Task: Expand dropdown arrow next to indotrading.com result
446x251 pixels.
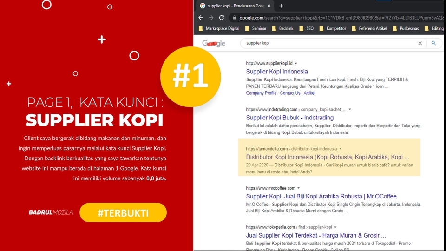Action: click(x=350, y=109)
